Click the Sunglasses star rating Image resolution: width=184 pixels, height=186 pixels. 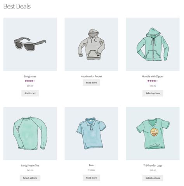click(x=30, y=81)
